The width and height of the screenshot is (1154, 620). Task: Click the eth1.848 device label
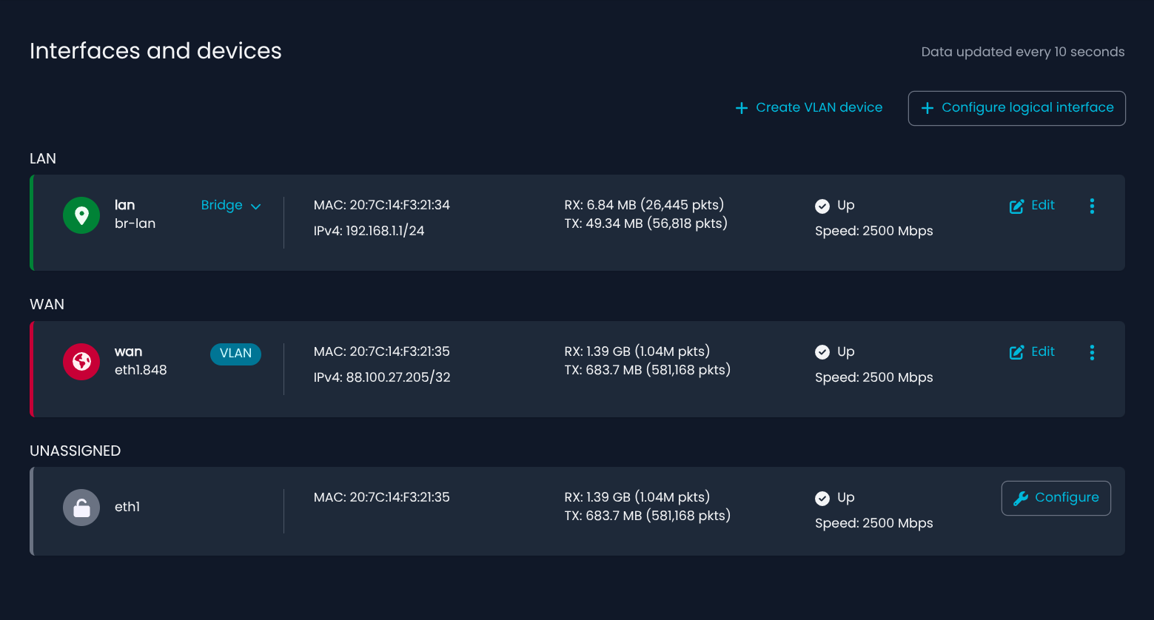(x=141, y=370)
